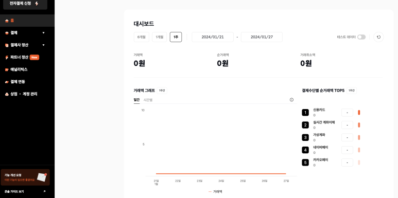Click the lightning bolt icon on 전자결제 신청
This screenshot has width=398, height=198.
click(x=37, y=4)
